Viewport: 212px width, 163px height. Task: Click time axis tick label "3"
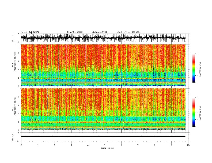click(71, 145)
